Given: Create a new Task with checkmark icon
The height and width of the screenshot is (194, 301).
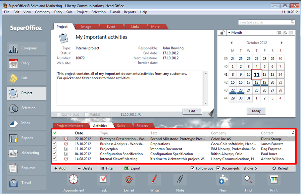Looking at the screenshot, I should [x=103, y=179].
